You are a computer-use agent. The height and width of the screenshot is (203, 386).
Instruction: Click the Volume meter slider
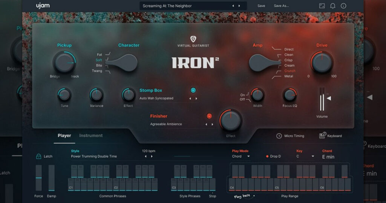click(322, 99)
